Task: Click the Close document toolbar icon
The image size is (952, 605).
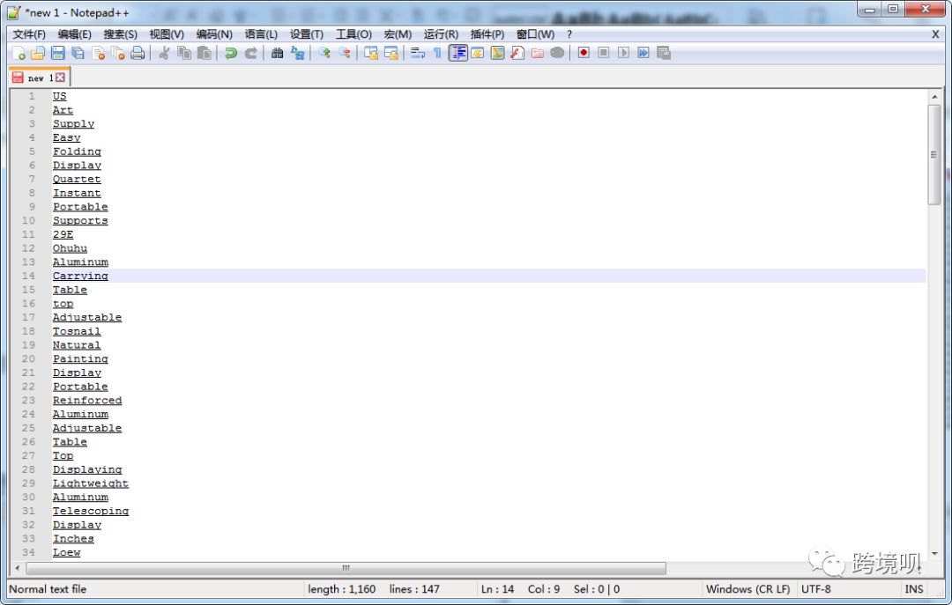Action: (x=99, y=54)
